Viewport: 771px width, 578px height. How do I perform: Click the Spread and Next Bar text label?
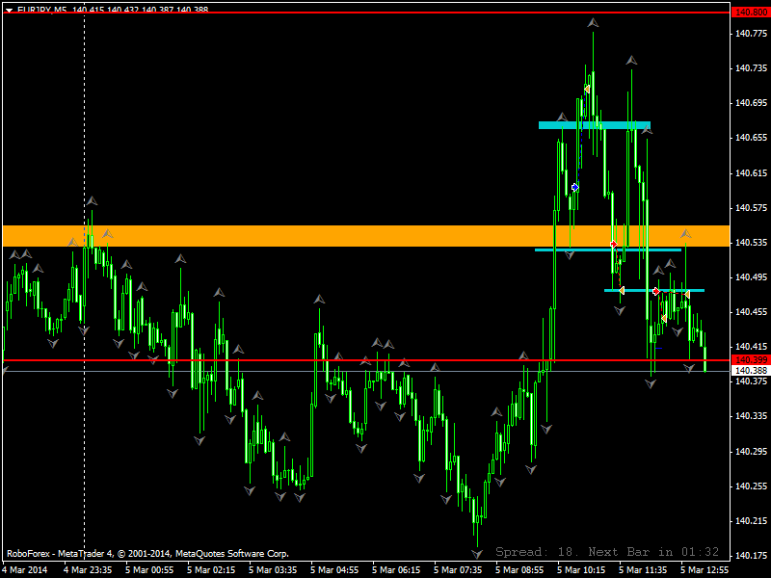click(x=607, y=552)
